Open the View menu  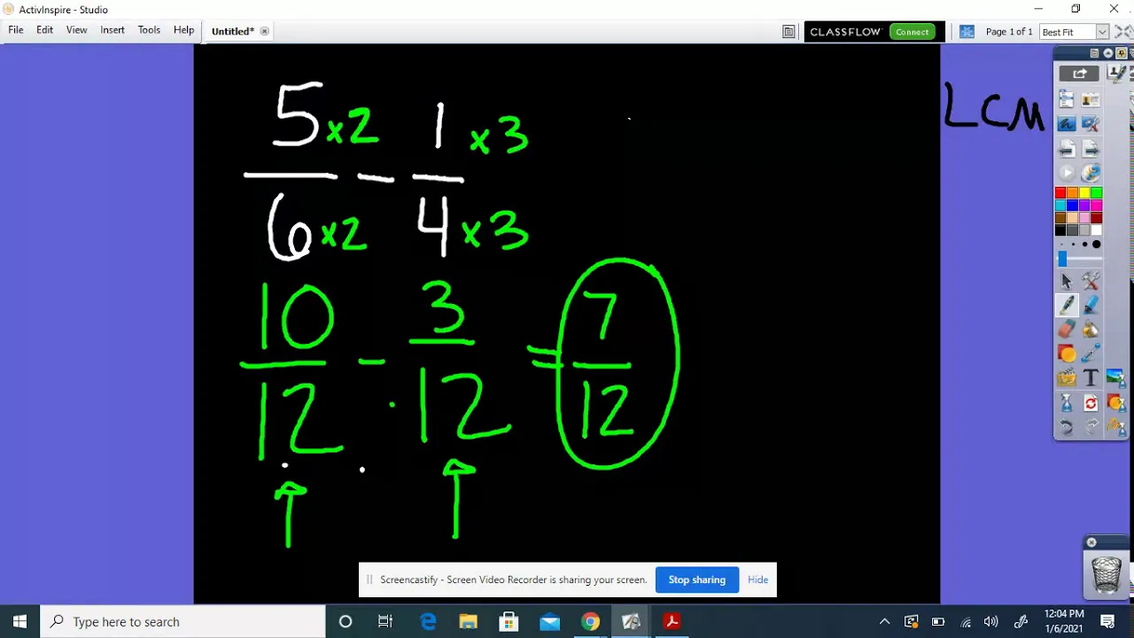pyautogui.click(x=76, y=30)
